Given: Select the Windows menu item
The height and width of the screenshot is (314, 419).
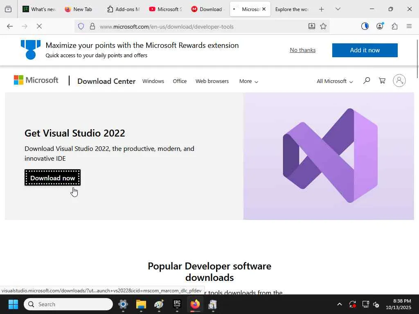Looking at the screenshot, I should pyautogui.click(x=153, y=81).
